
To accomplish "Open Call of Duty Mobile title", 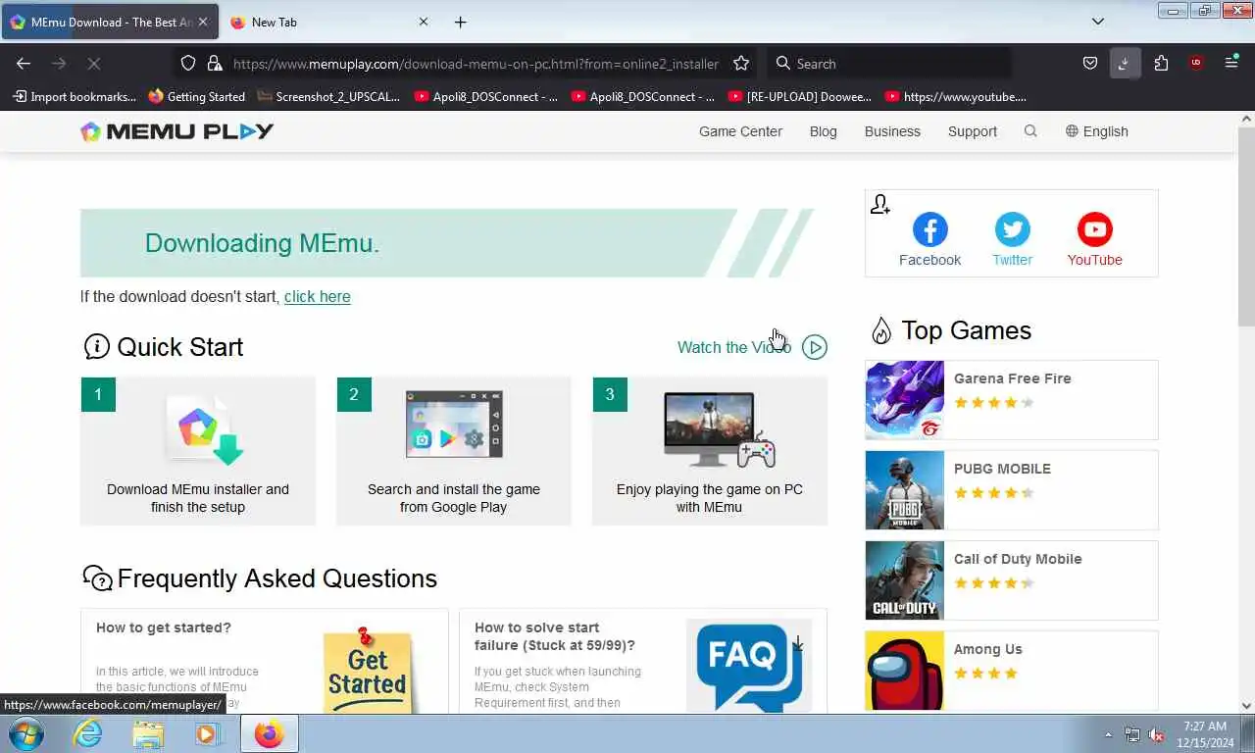I will 1018,559.
